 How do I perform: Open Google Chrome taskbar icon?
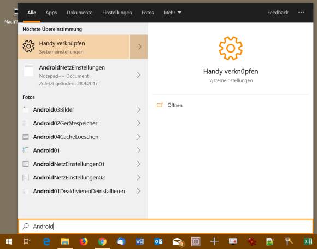(102, 241)
